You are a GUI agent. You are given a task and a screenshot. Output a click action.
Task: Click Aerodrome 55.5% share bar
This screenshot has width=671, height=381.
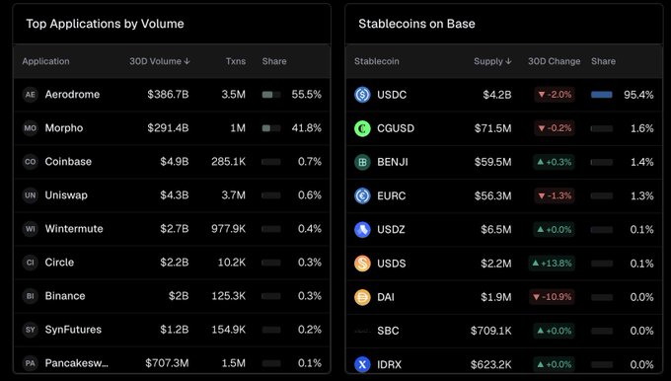coord(271,95)
